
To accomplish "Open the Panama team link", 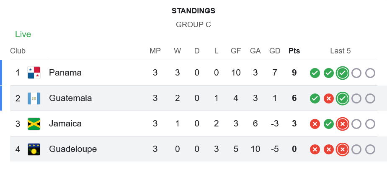I will [65, 73].
